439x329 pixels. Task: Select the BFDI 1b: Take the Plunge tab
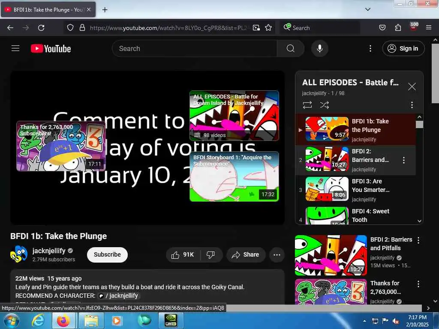point(48,10)
